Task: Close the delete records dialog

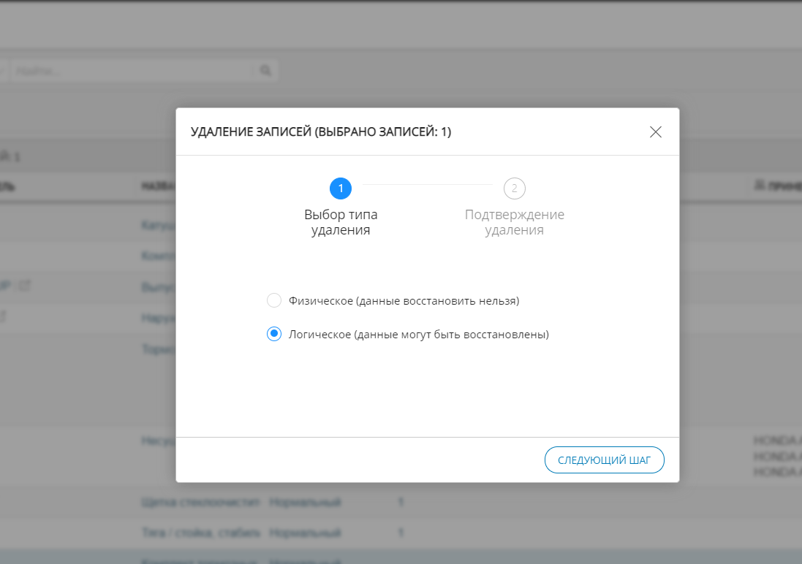Action: (655, 132)
